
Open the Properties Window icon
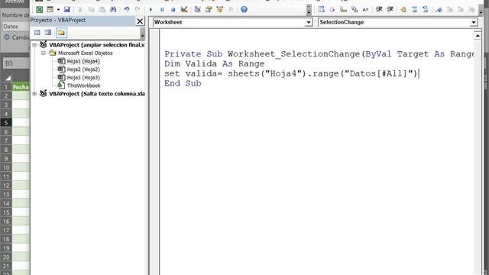pos(209,9)
